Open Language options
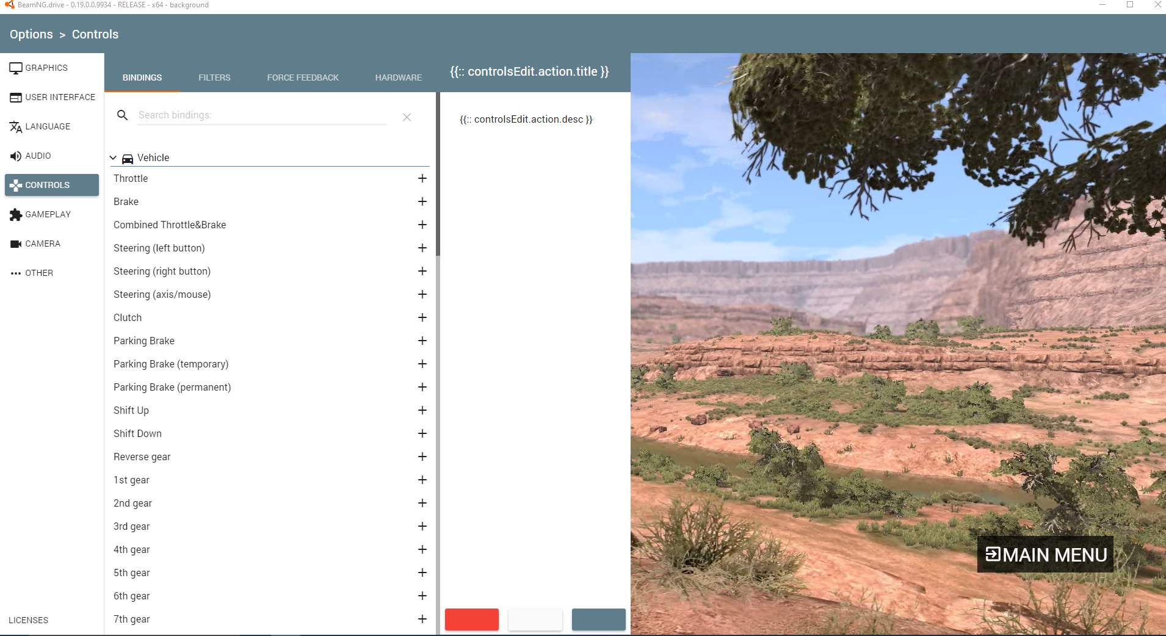The height and width of the screenshot is (636, 1166). [52, 126]
